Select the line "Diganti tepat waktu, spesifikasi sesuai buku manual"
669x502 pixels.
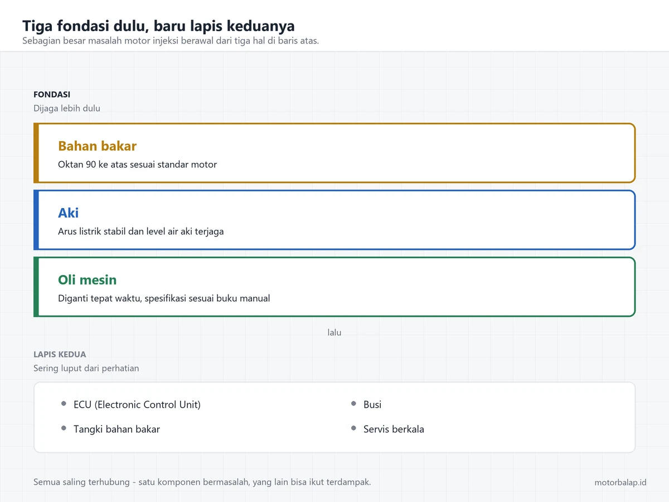tap(164, 298)
